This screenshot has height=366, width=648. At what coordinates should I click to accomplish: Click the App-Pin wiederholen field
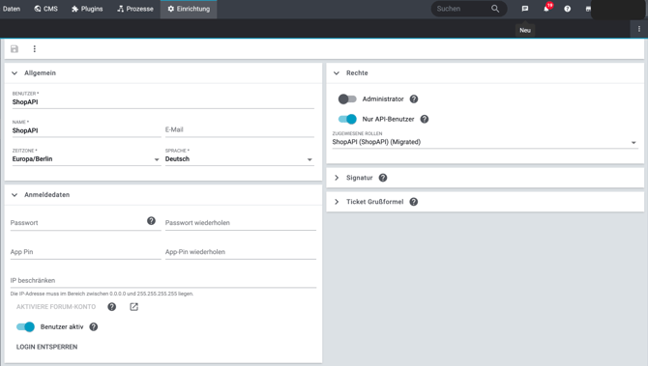(x=241, y=252)
